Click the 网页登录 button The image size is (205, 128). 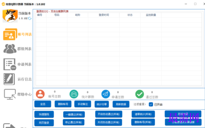pyautogui.click(x=44, y=123)
